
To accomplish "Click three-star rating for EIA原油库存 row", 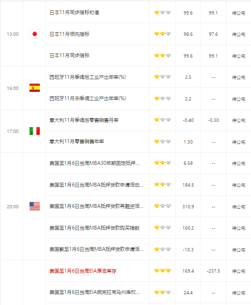I will (162, 271).
